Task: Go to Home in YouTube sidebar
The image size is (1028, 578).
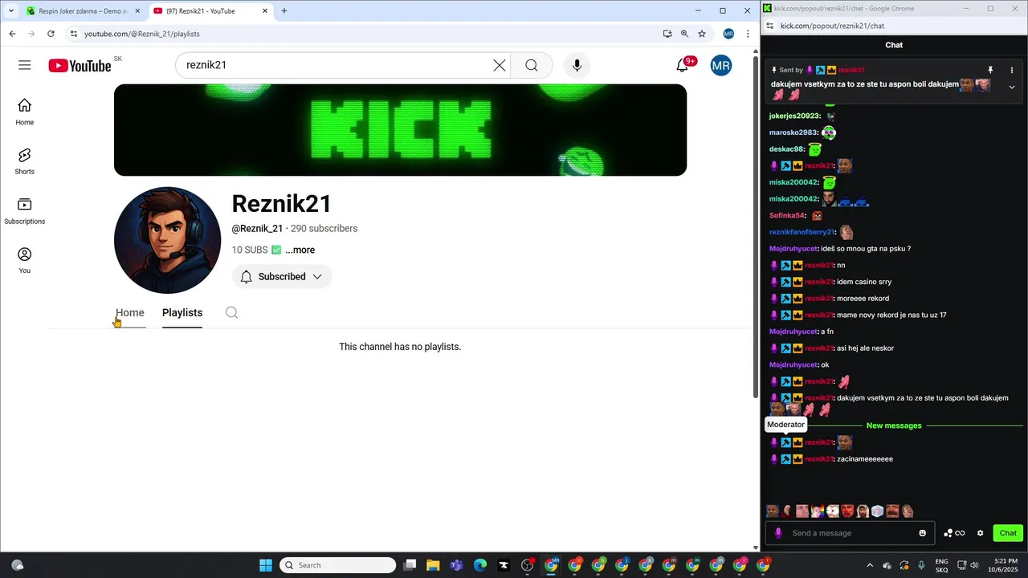Action: pyautogui.click(x=25, y=112)
